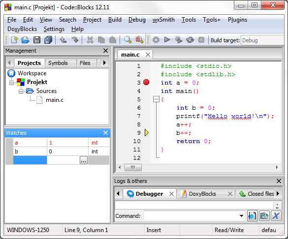Screen dimensions: 288x239
Task: Open the Build menu
Action: pos(115,20)
